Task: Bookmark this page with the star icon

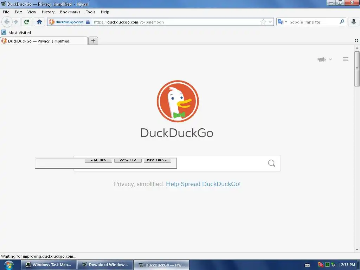Action: click(x=263, y=22)
